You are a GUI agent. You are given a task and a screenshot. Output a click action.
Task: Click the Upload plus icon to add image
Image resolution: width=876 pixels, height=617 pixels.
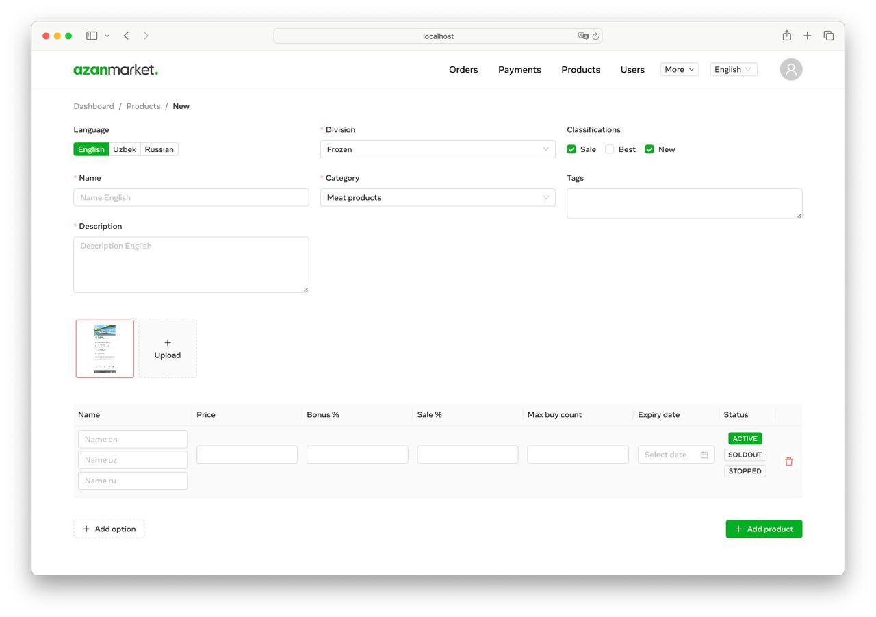click(x=167, y=342)
